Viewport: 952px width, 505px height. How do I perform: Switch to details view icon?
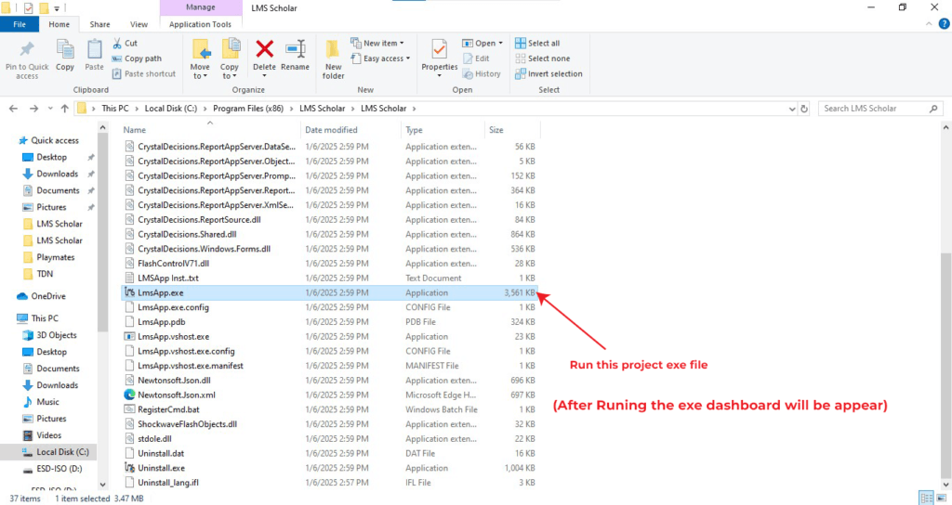pyautogui.click(x=926, y=498)
